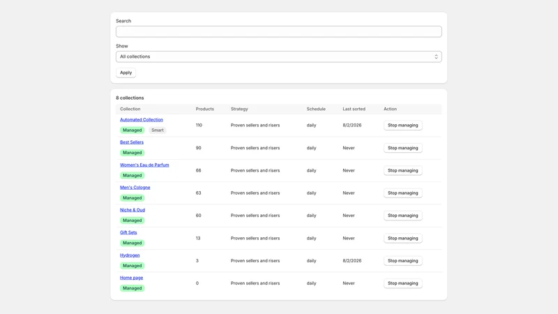Click product count 110 for Automated Collection

click(x=199, y=126)
